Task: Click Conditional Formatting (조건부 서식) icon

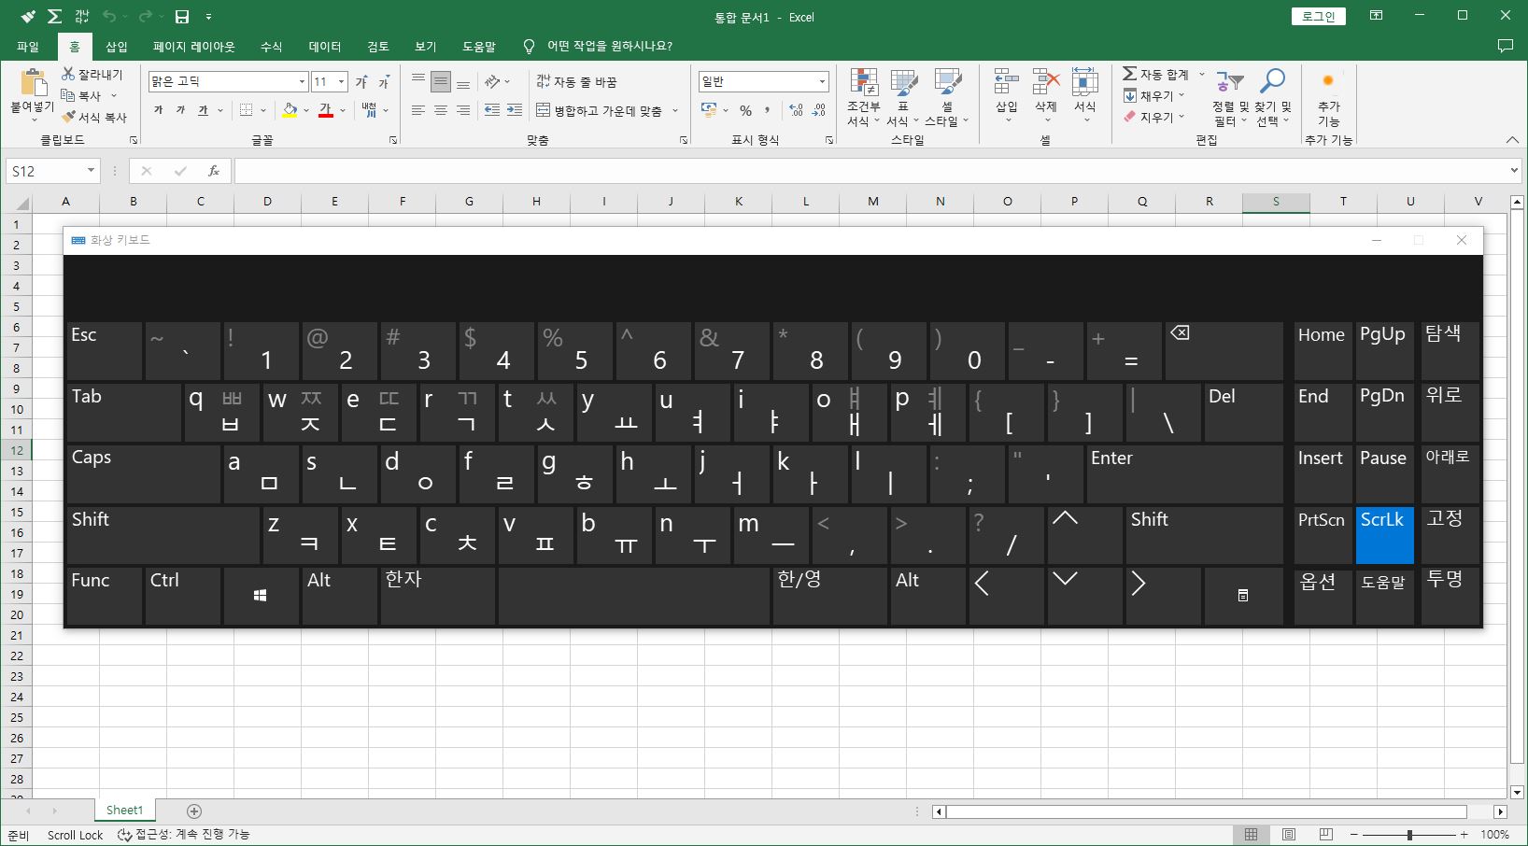Action: click(x=864, y=82)
